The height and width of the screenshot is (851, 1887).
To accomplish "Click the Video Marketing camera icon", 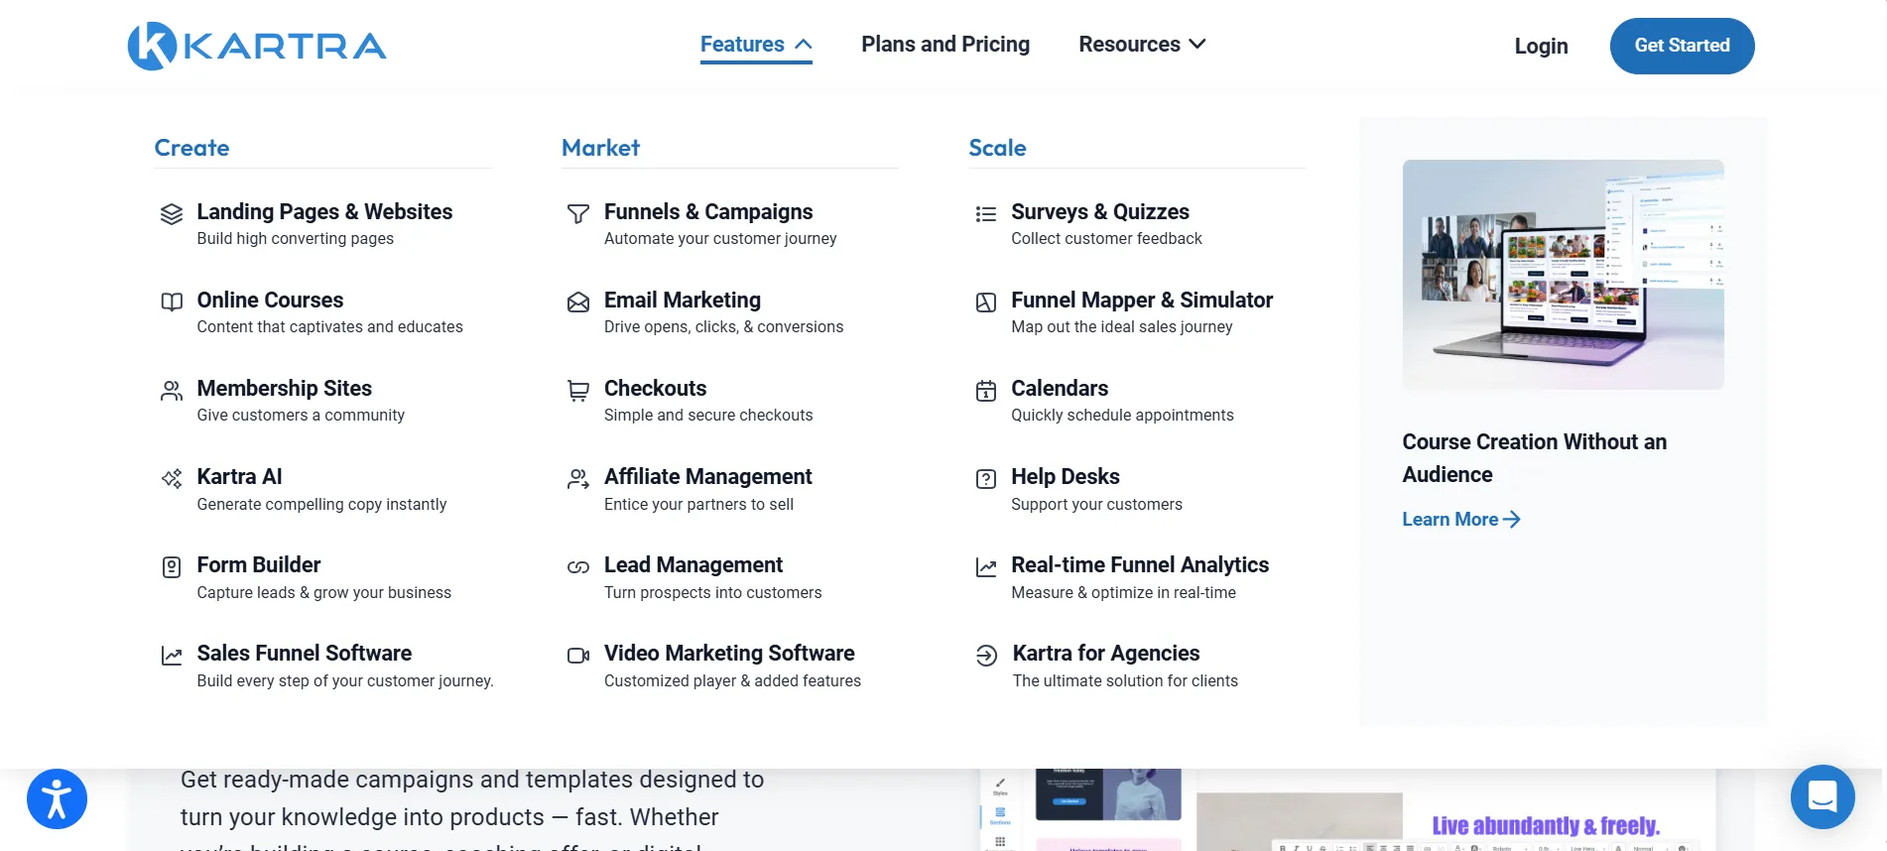I will pyautogui.click(x=578, y=655).
